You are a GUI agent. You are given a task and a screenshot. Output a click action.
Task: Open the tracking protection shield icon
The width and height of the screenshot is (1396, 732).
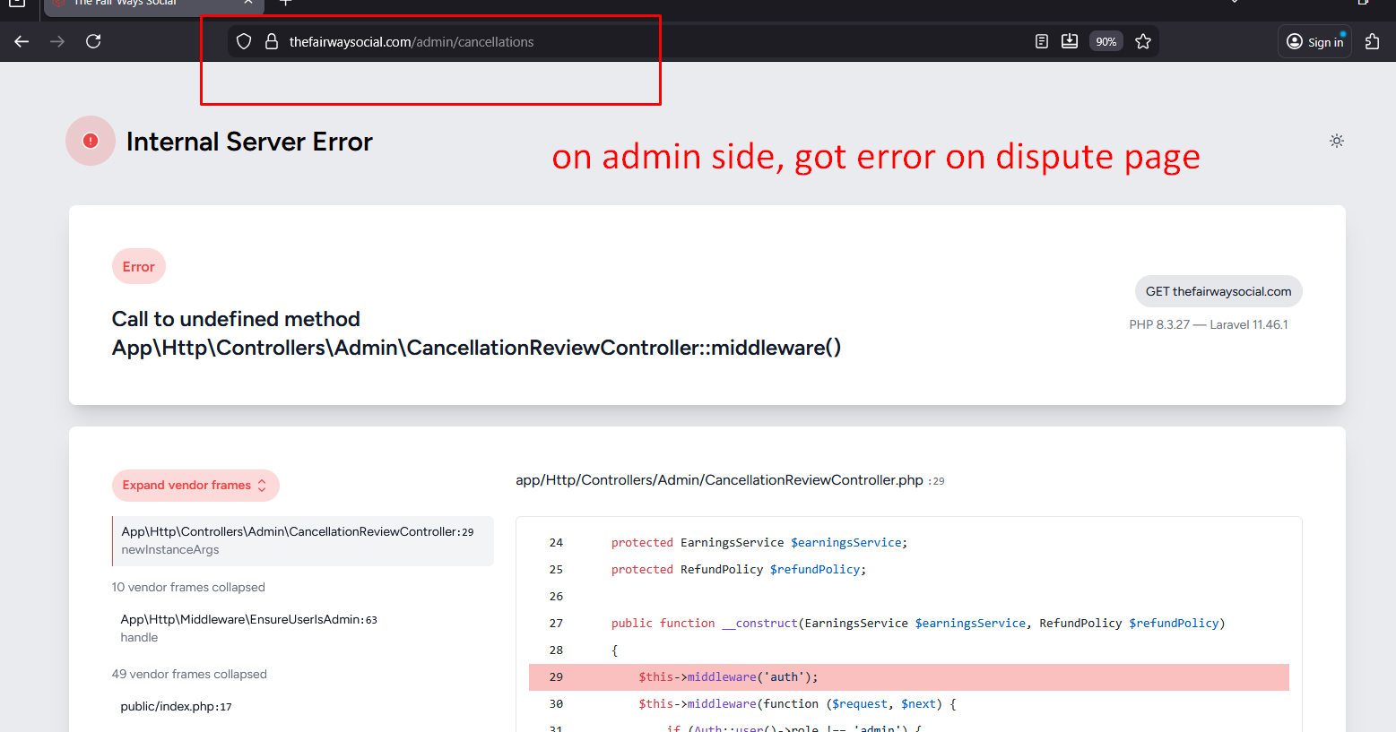244,42
